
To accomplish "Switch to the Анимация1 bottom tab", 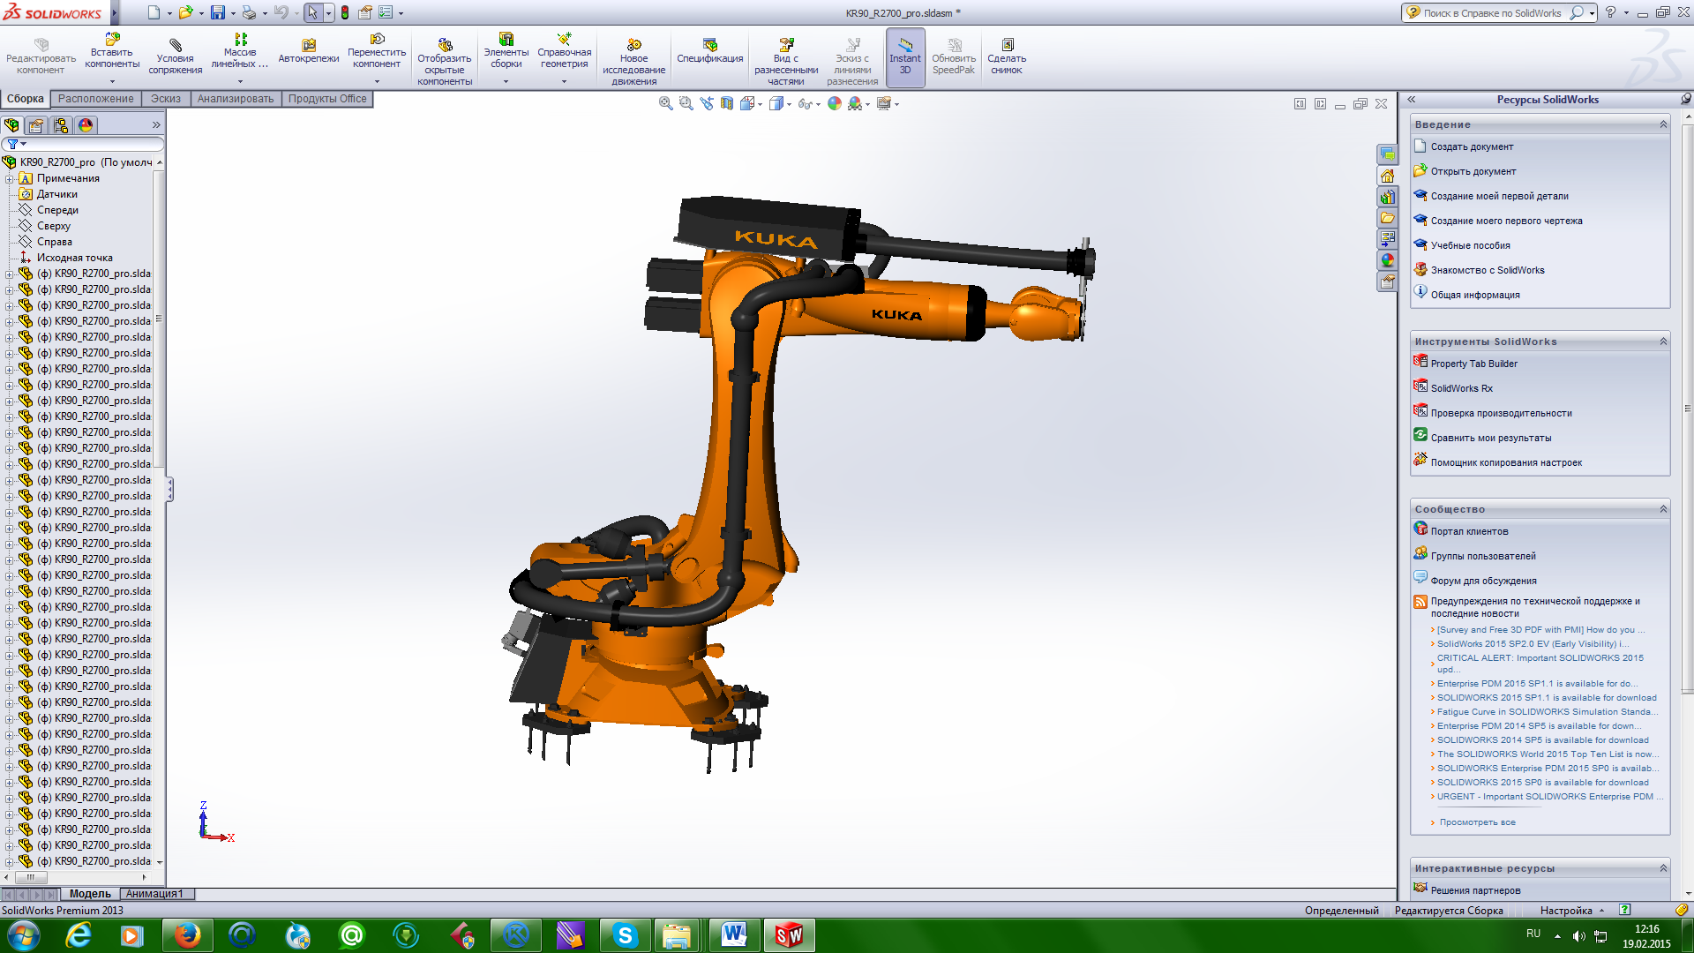I will 155,894.
